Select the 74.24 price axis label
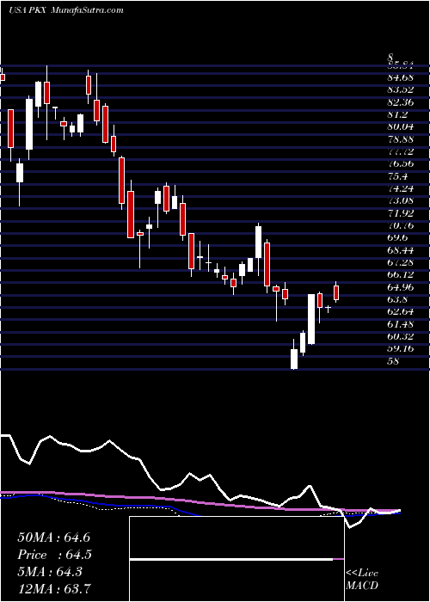The height and width of the screenshot is (602, 430). 401,188
